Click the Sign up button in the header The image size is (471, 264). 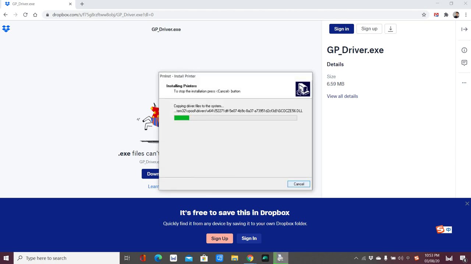tap(369, 29)
